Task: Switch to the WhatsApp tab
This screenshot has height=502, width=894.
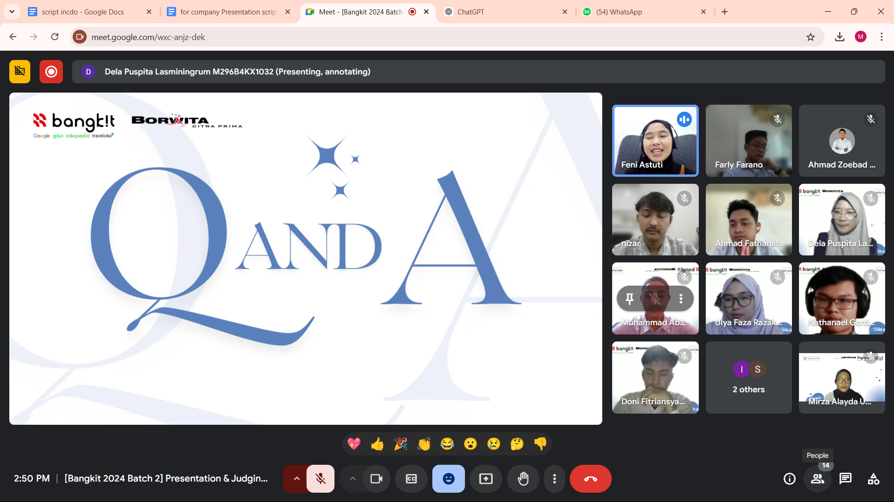Action: pyautogui.click(x=645, y=12)
